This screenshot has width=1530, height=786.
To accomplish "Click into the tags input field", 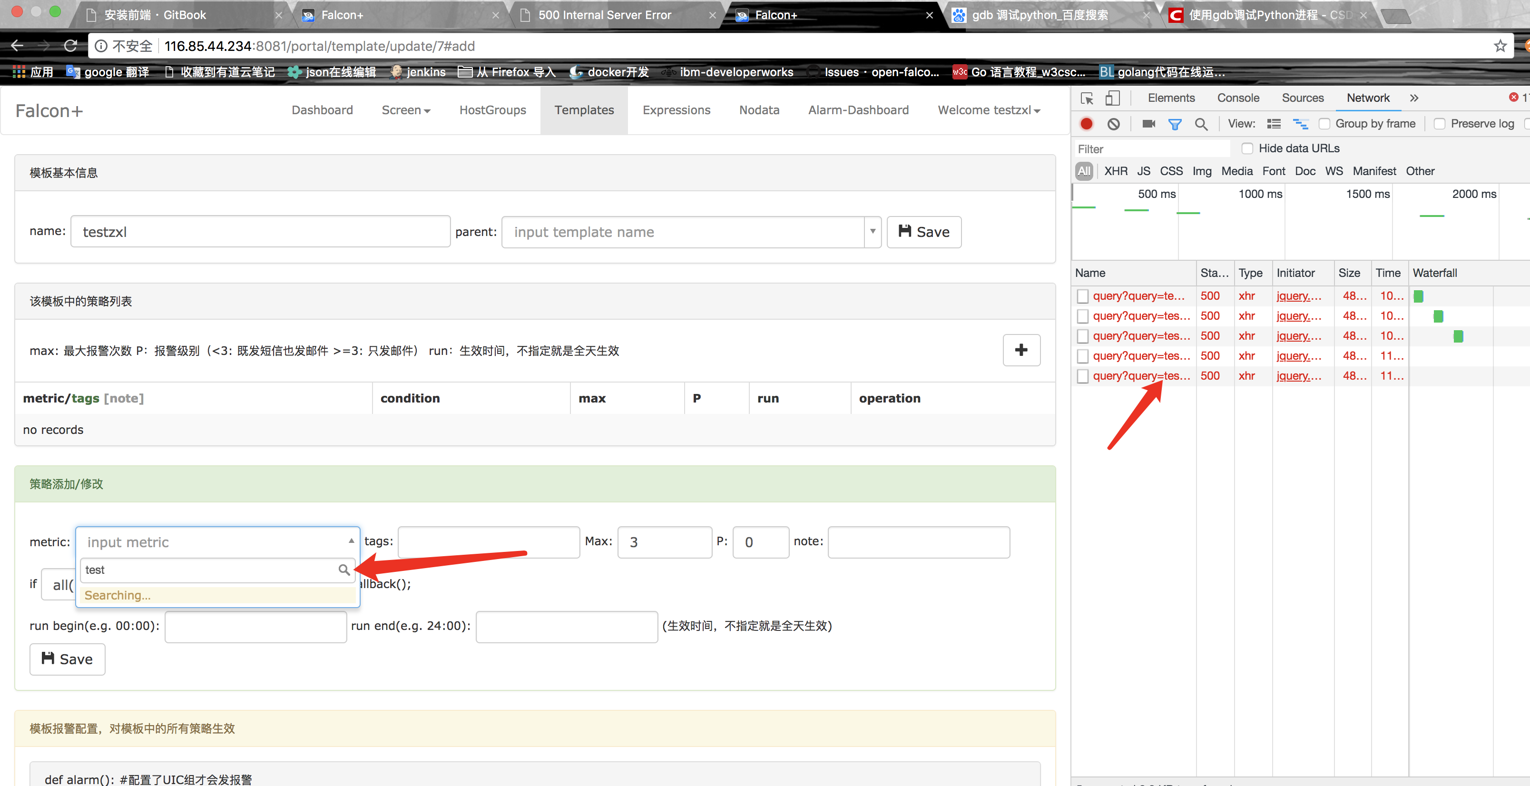I will coord(488,542).
